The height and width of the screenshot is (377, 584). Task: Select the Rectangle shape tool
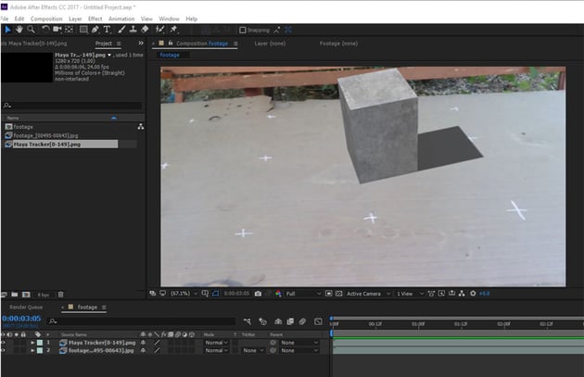tap(83, 30)
